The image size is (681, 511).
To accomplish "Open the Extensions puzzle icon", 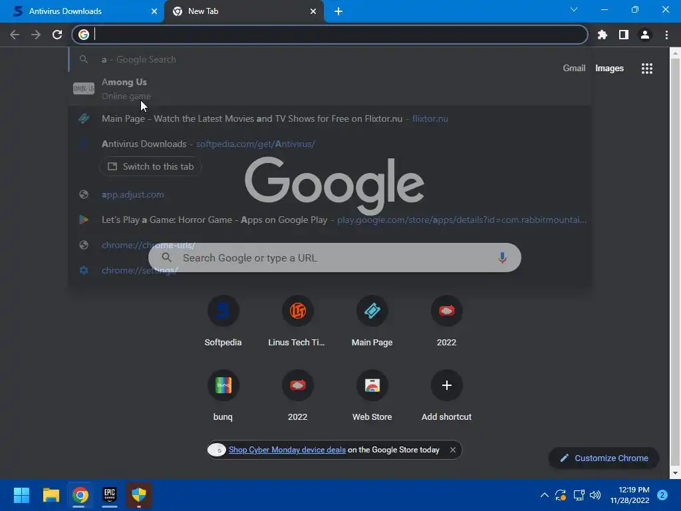I will click(x=602, y=35).
